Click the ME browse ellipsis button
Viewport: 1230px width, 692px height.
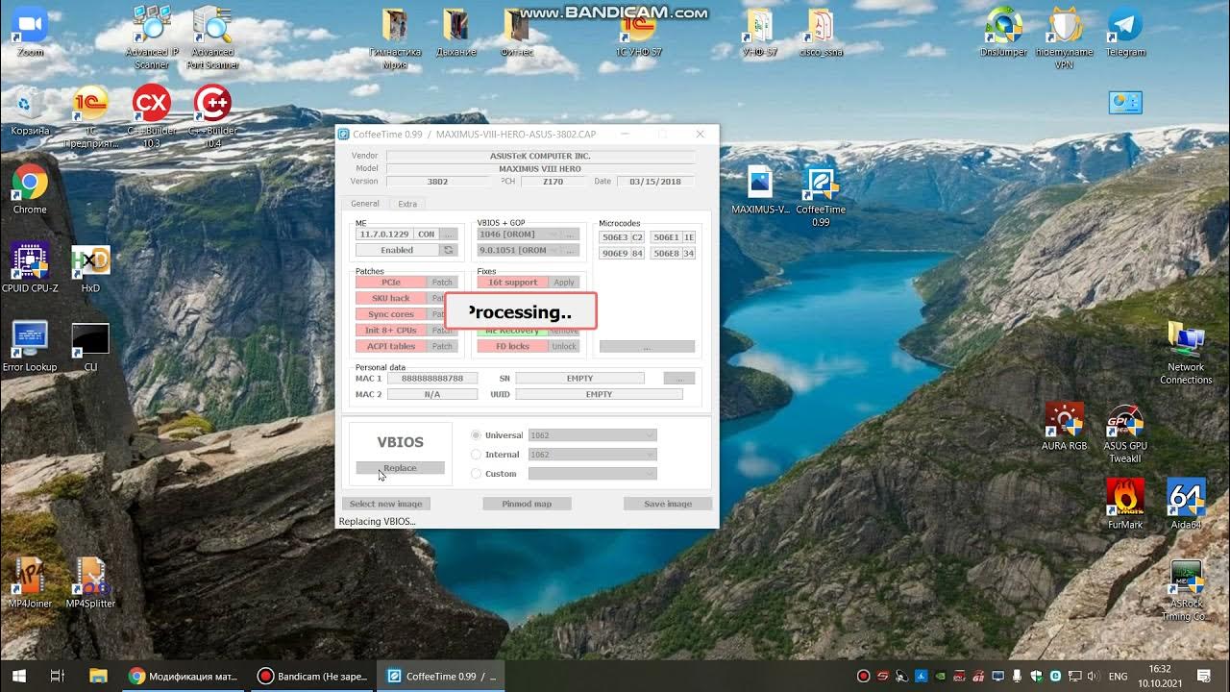click(450, 234)
